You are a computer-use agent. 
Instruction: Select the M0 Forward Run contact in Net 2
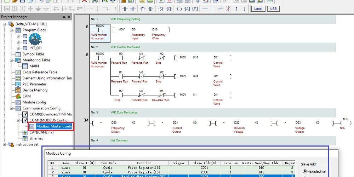point(121,58)
